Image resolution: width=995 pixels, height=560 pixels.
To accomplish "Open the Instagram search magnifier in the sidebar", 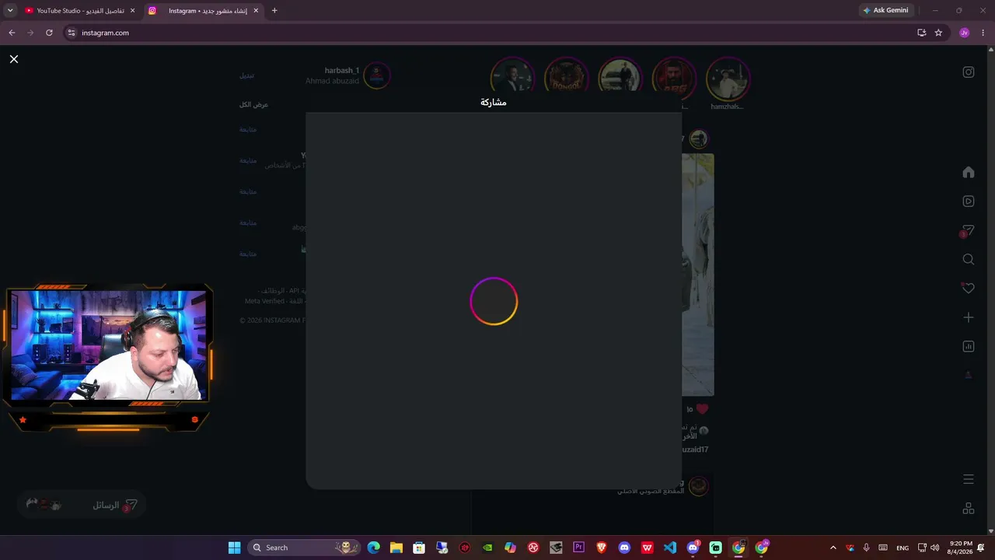I will pos(968,259).
